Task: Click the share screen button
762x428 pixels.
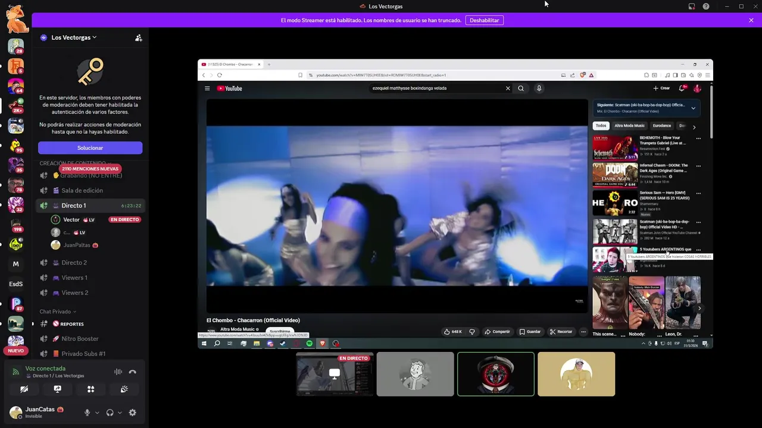Action: point(57,389)
